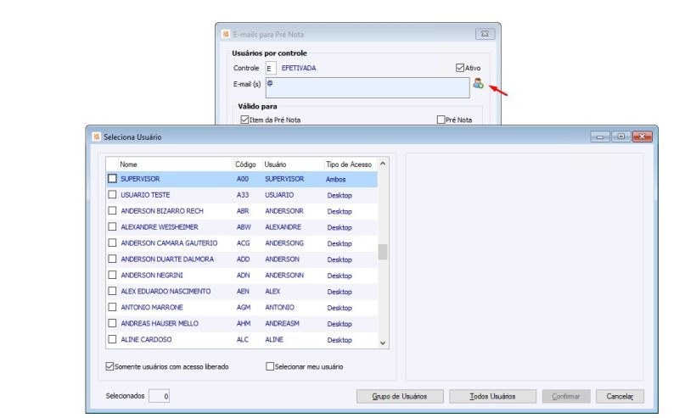The height and width of the screenshot is (418, 679).
Task: Click the ALEXANDRE username cell
Action: (x=283, y=226)
